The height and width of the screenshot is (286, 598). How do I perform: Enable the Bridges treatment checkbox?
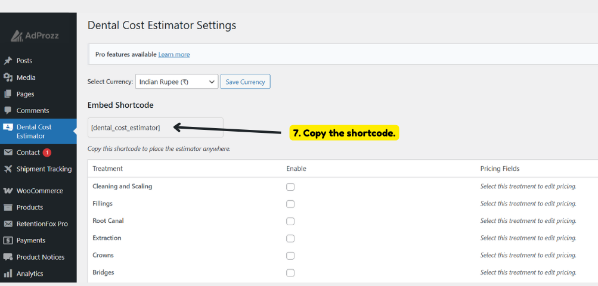290,273
